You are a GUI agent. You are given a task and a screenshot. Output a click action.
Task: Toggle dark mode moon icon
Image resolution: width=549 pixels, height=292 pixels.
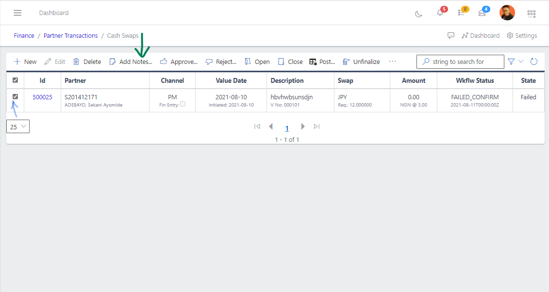pos(418,14)
